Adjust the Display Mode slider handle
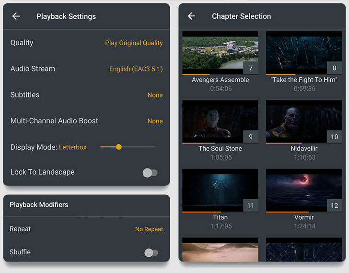Screen dimensions: 349x273 click(119, 147)
